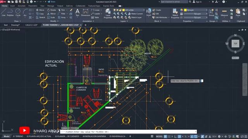Viewport: 248px width, 139px height.
Task: Activate the Mirror command
Action: (x=52, y=14)
